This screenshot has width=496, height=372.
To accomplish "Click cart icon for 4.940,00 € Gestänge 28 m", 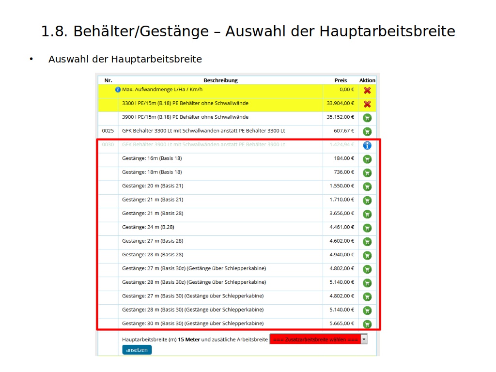I will (x=367, y=255).
